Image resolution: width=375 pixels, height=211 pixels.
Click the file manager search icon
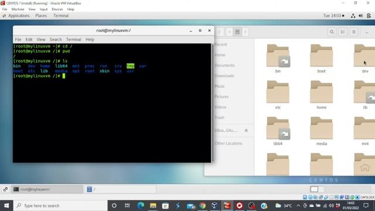(332, 32)
